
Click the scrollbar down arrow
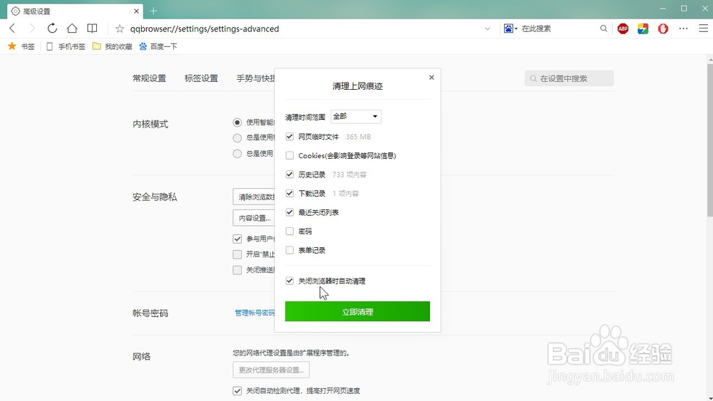click(x=710, y=398)
